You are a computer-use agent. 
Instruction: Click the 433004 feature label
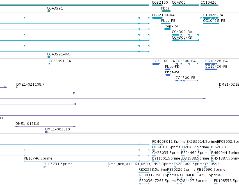[x=183, y=175]
